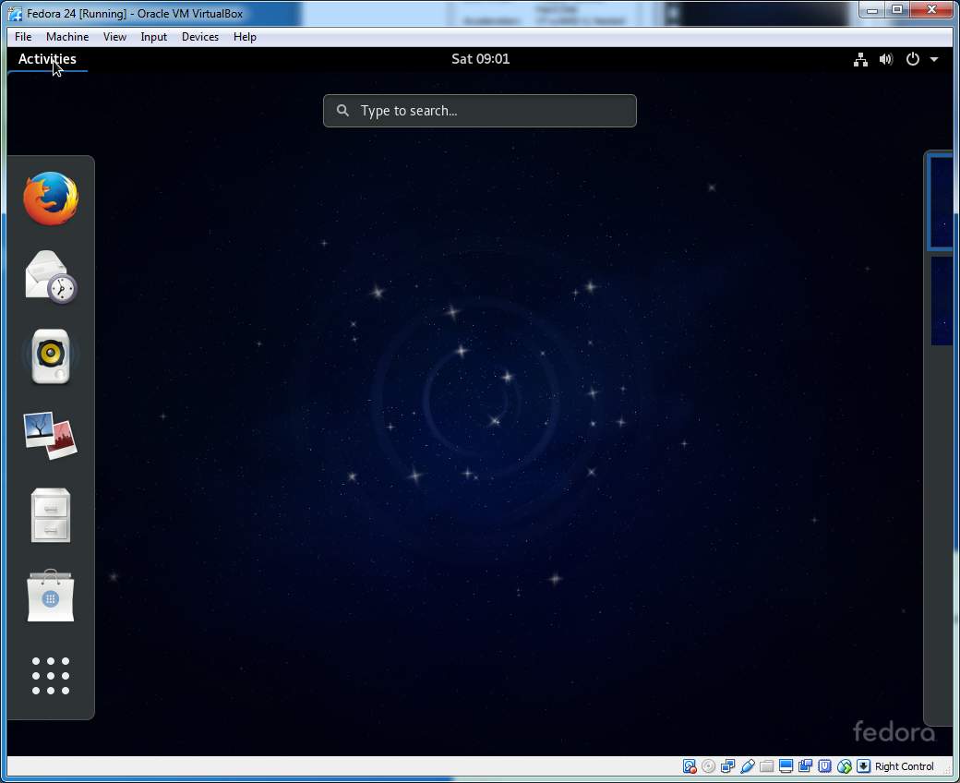Click the power icon in top bar
Image resolution: width=960 pixels, height=783 pixels.
pos(913,59)
